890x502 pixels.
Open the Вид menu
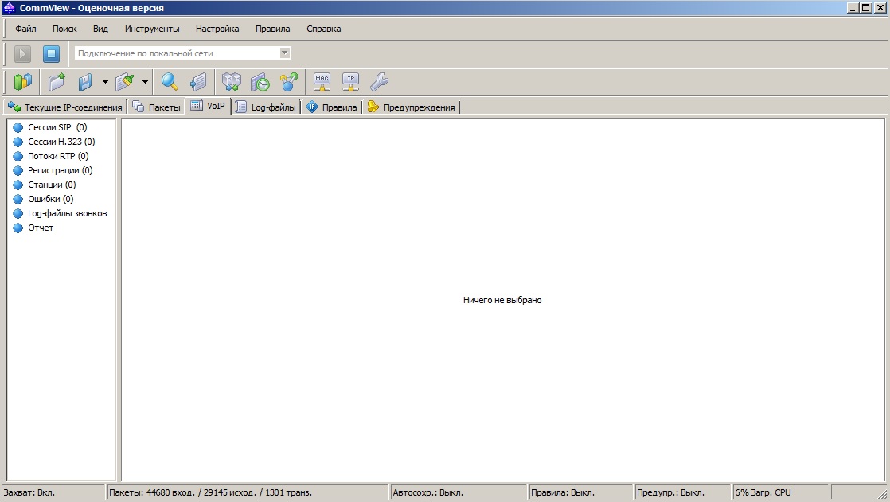click(x=100, y=29)
